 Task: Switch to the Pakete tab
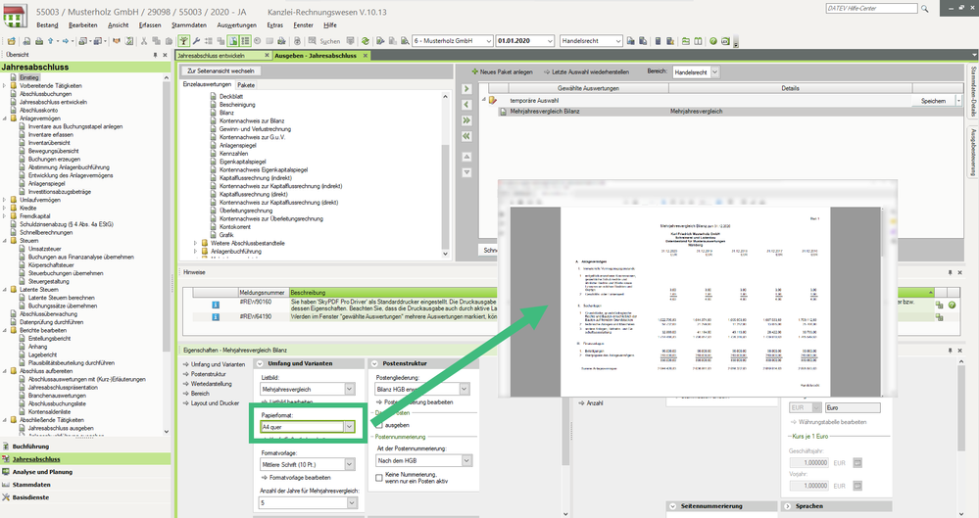(245, 85)
